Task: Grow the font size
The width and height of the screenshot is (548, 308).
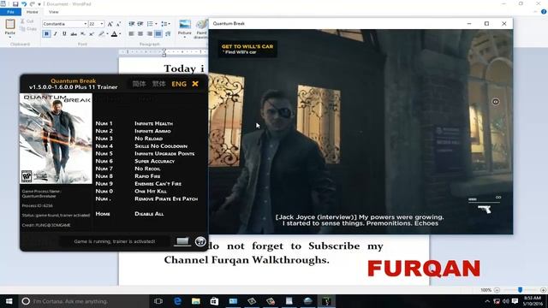Action: [x=110, y=24]
